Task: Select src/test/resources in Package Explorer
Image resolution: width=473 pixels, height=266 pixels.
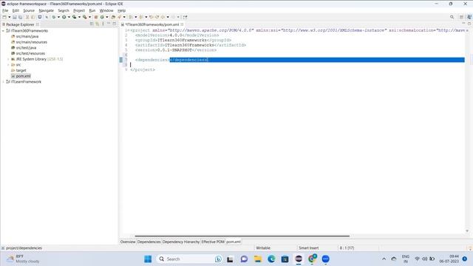Action: (x=30, y=53)
